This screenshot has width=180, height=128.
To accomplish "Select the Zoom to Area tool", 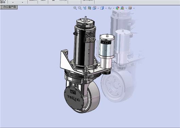I will coord(80,8).
